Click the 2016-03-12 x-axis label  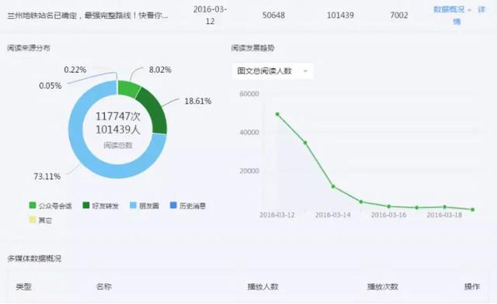277,215
